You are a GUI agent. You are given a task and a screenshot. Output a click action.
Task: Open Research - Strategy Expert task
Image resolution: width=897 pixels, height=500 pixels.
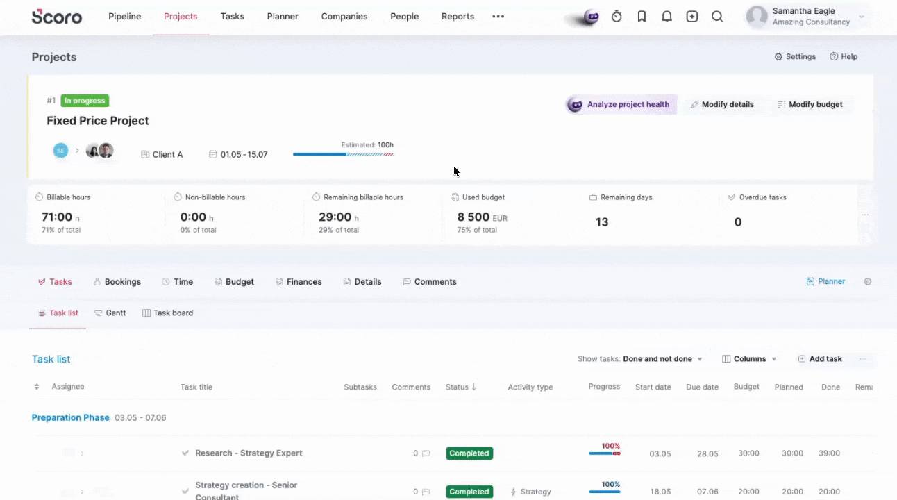(x=249, y=453)
